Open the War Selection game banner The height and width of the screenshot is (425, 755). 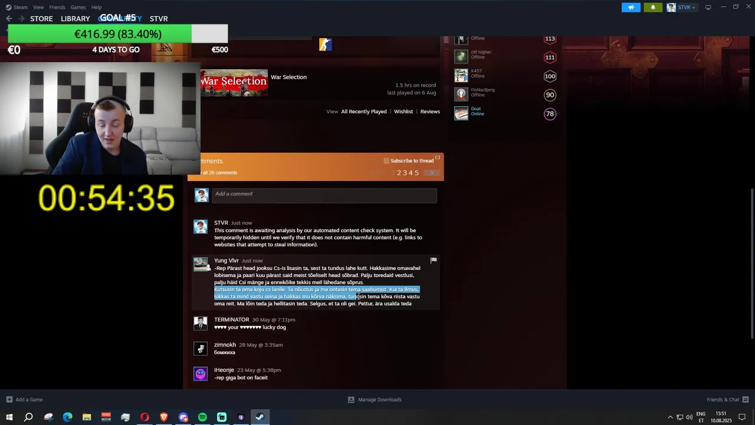(x=234, y=83)
